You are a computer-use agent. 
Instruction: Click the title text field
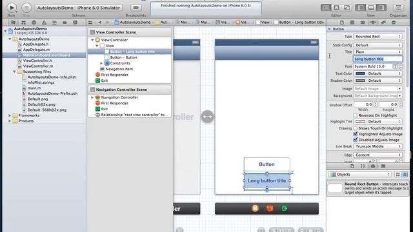point(378,59)
